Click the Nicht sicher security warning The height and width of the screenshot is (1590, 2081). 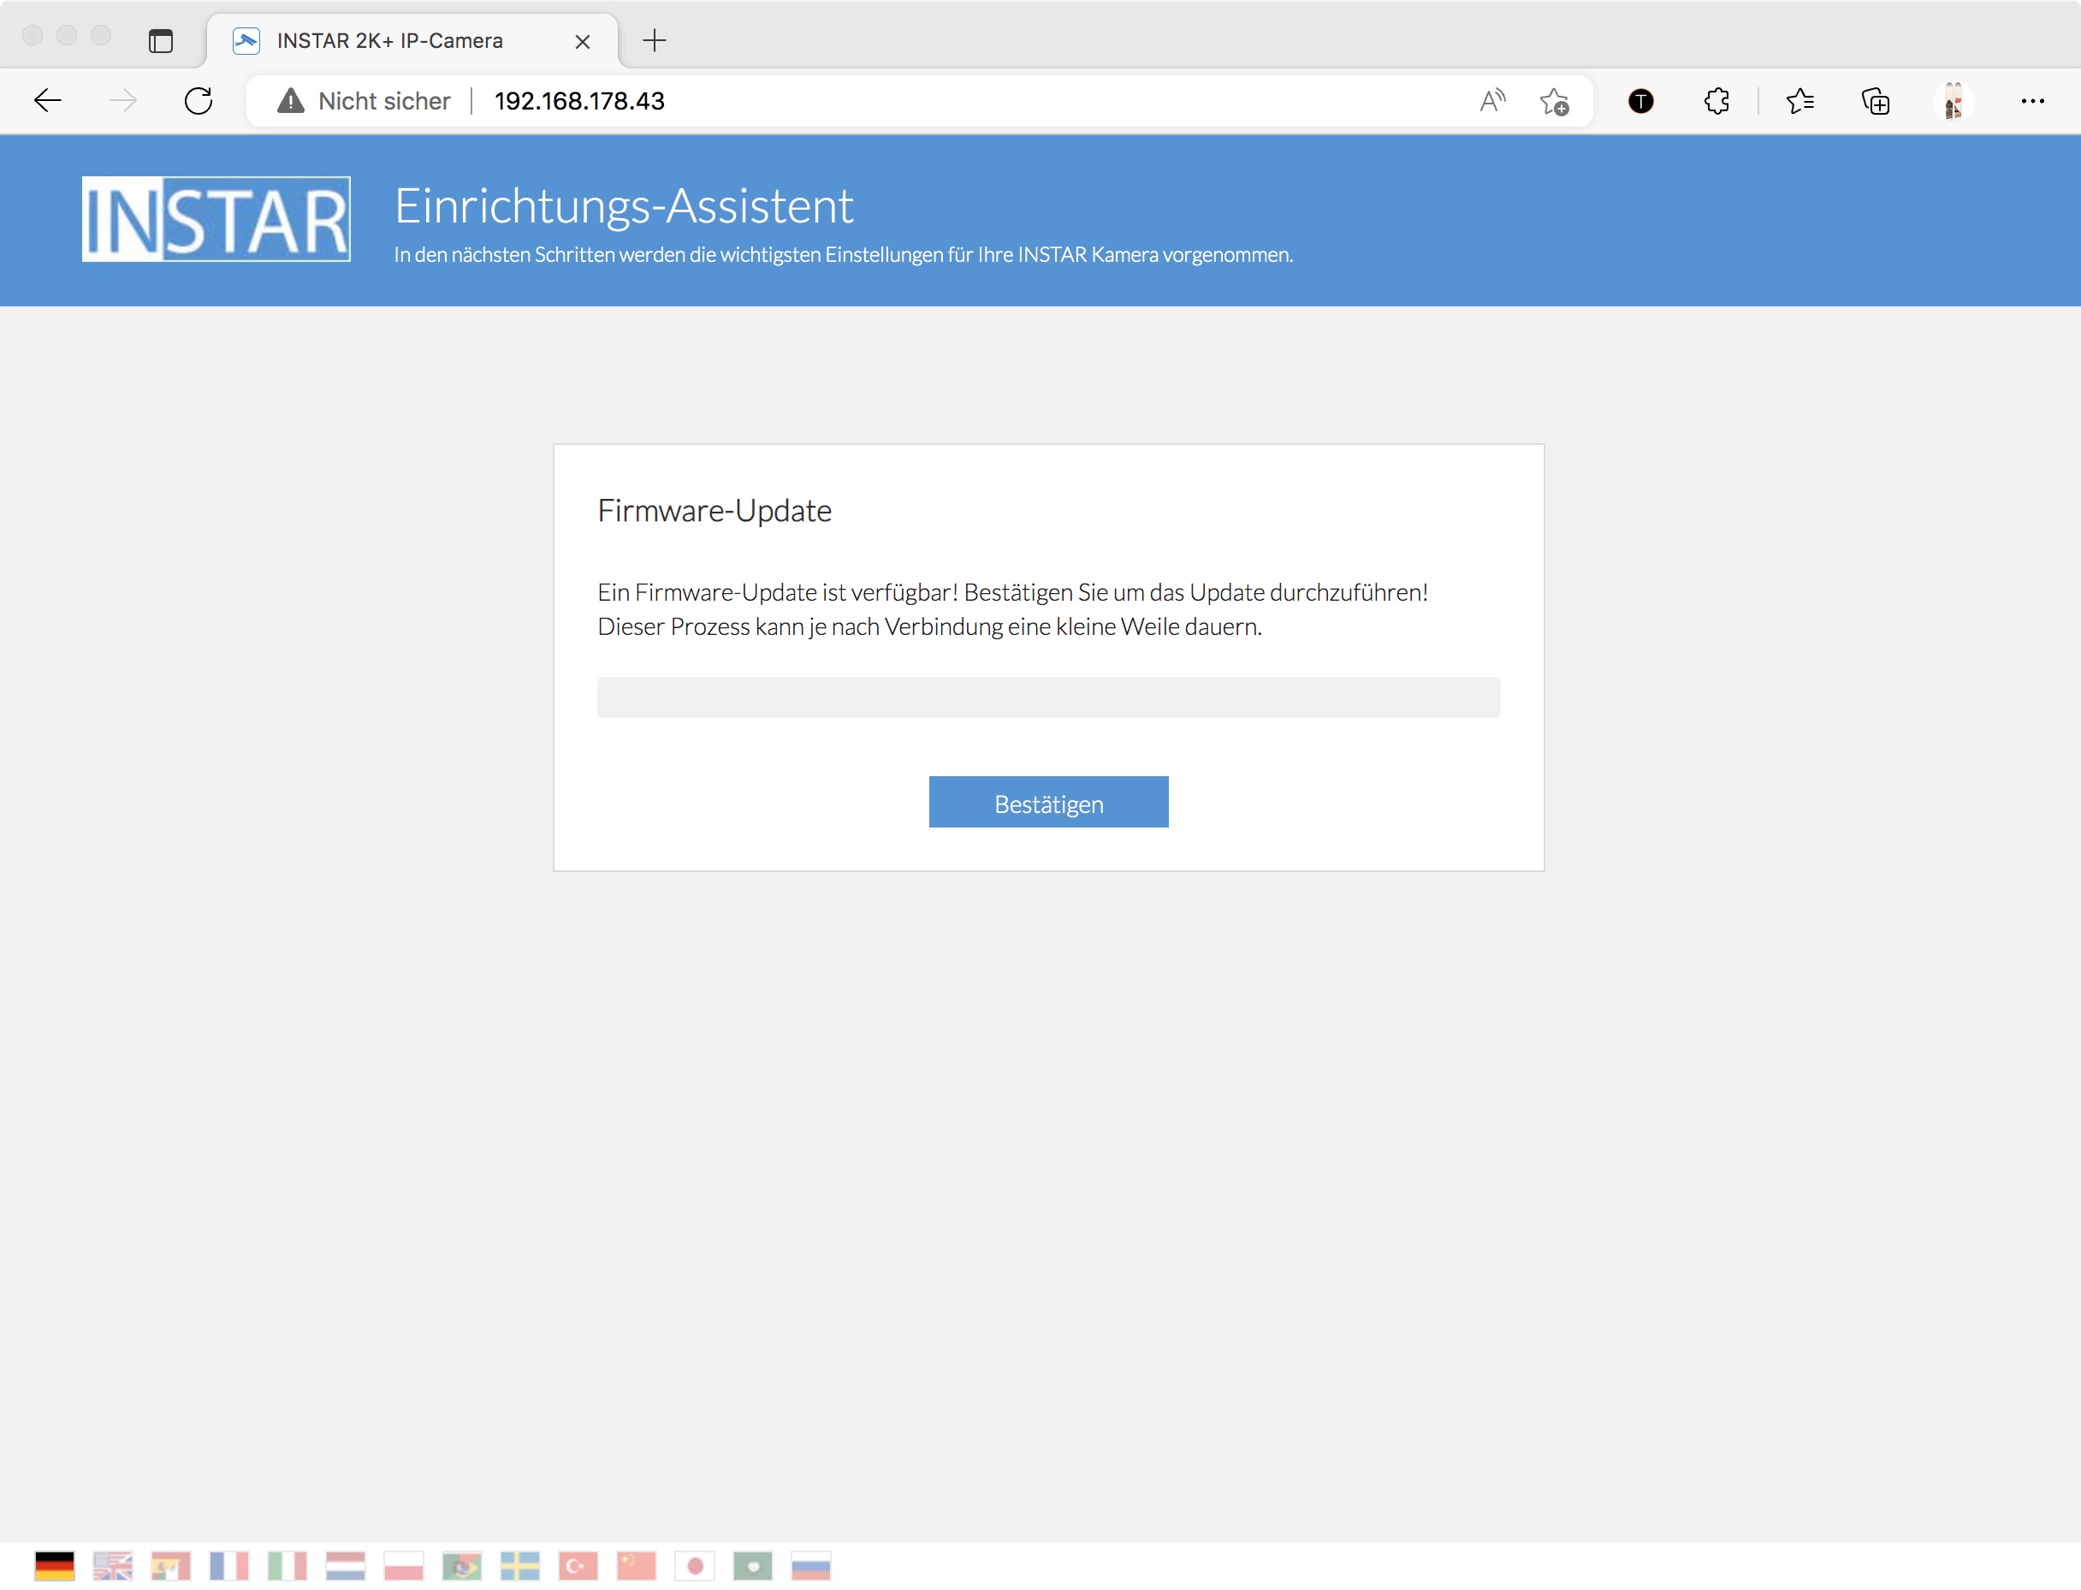[x=365, y=100]
